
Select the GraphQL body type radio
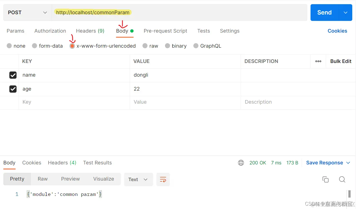[196, 46]
